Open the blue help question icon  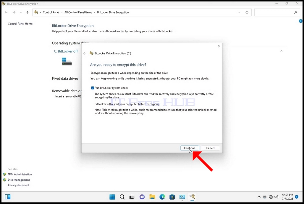pos(300,21)
